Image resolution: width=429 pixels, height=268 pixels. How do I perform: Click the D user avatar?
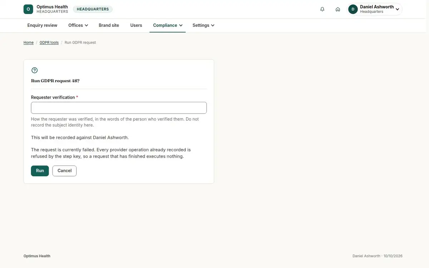[353, 9]
